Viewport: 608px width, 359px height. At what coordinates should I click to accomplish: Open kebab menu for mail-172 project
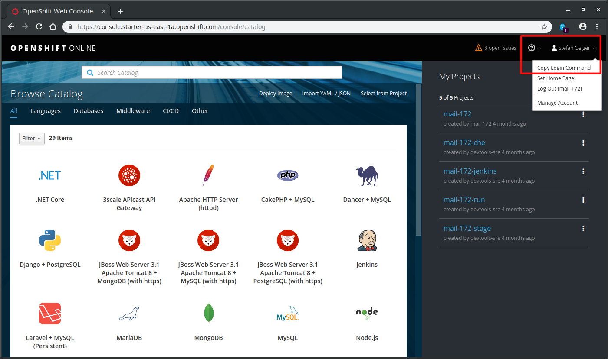583,114
